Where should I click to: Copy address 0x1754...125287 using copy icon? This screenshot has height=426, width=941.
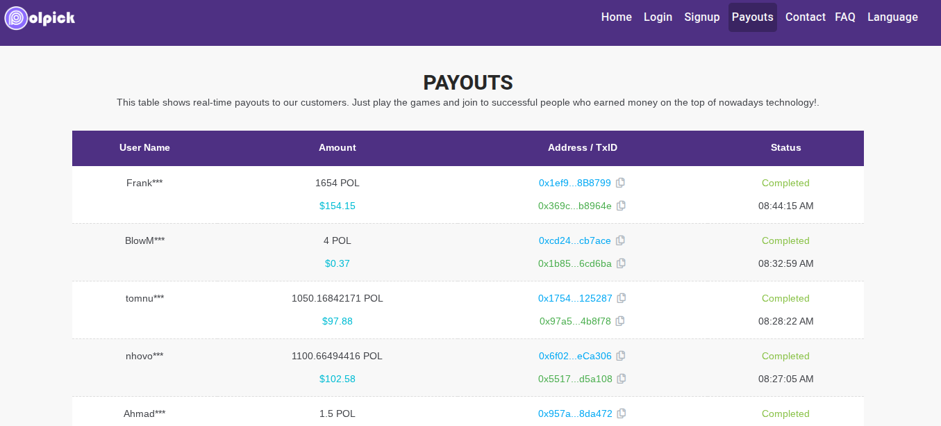(622, 298)
